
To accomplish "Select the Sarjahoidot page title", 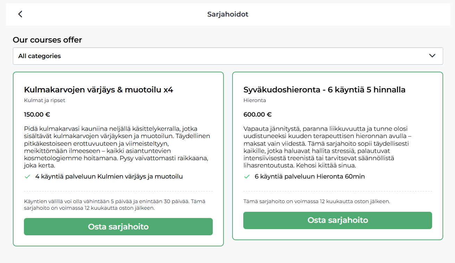I will (x=228, y=14).
